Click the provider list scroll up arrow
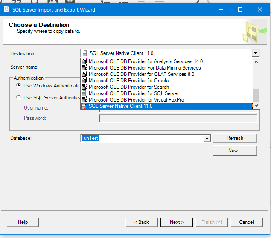The image size is (271, 238). click(256, 62)
